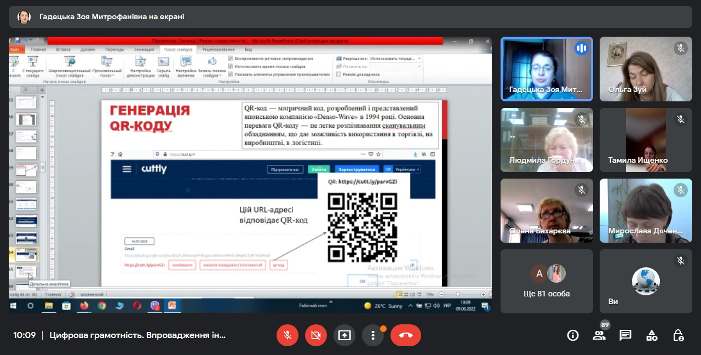Image resolution: width=701 pixels, height=355 pixels.
Task: Launch Firefox from the shared taskbar
Action: point(84,306)
